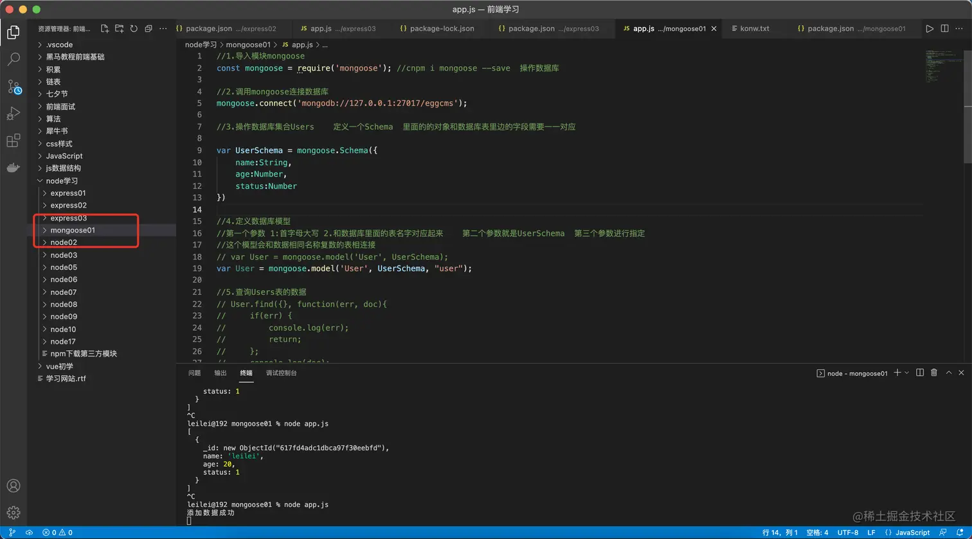Open the 输出 panel tab
The height and width of the screenshot is (539, 972).
pyautogui.click(x=221, y=373)
